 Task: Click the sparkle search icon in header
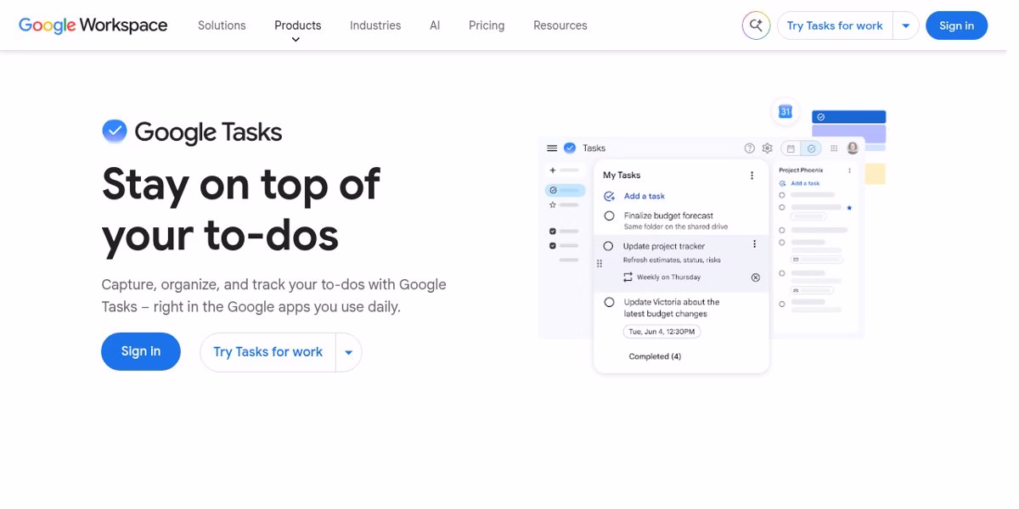click(756, 25)
